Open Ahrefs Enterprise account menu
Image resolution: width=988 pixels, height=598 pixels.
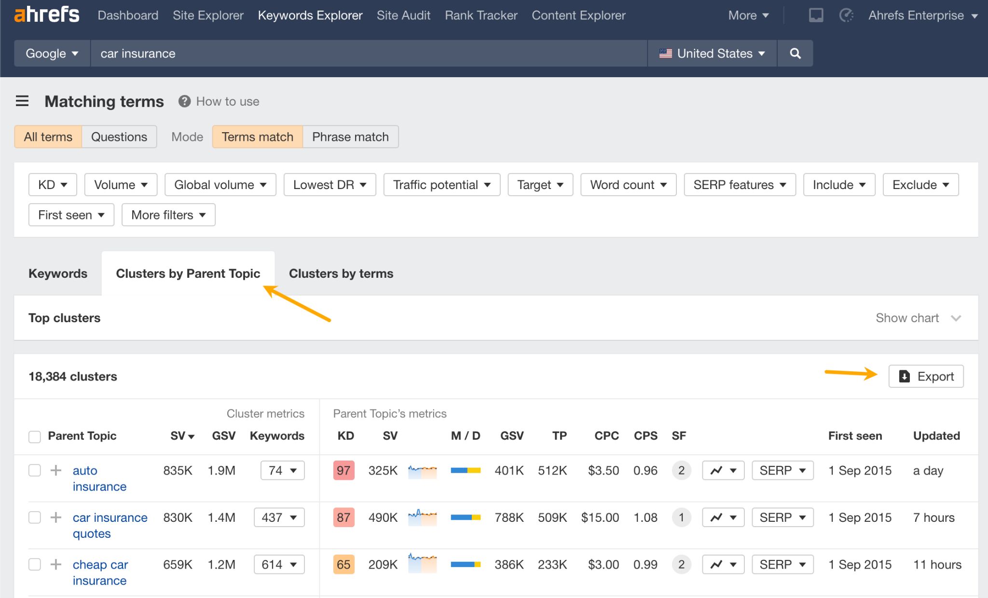click(923, 15)
